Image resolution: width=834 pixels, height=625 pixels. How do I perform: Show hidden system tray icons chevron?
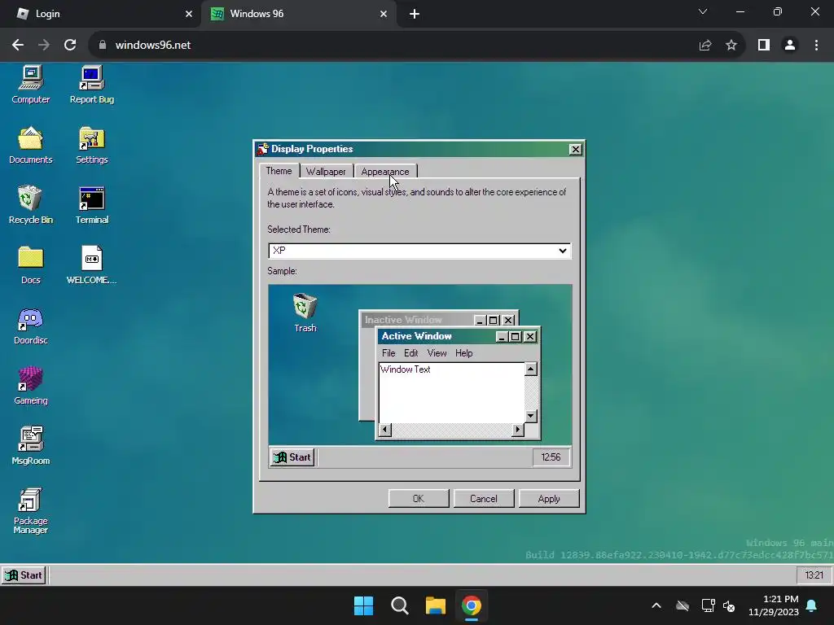656,605
